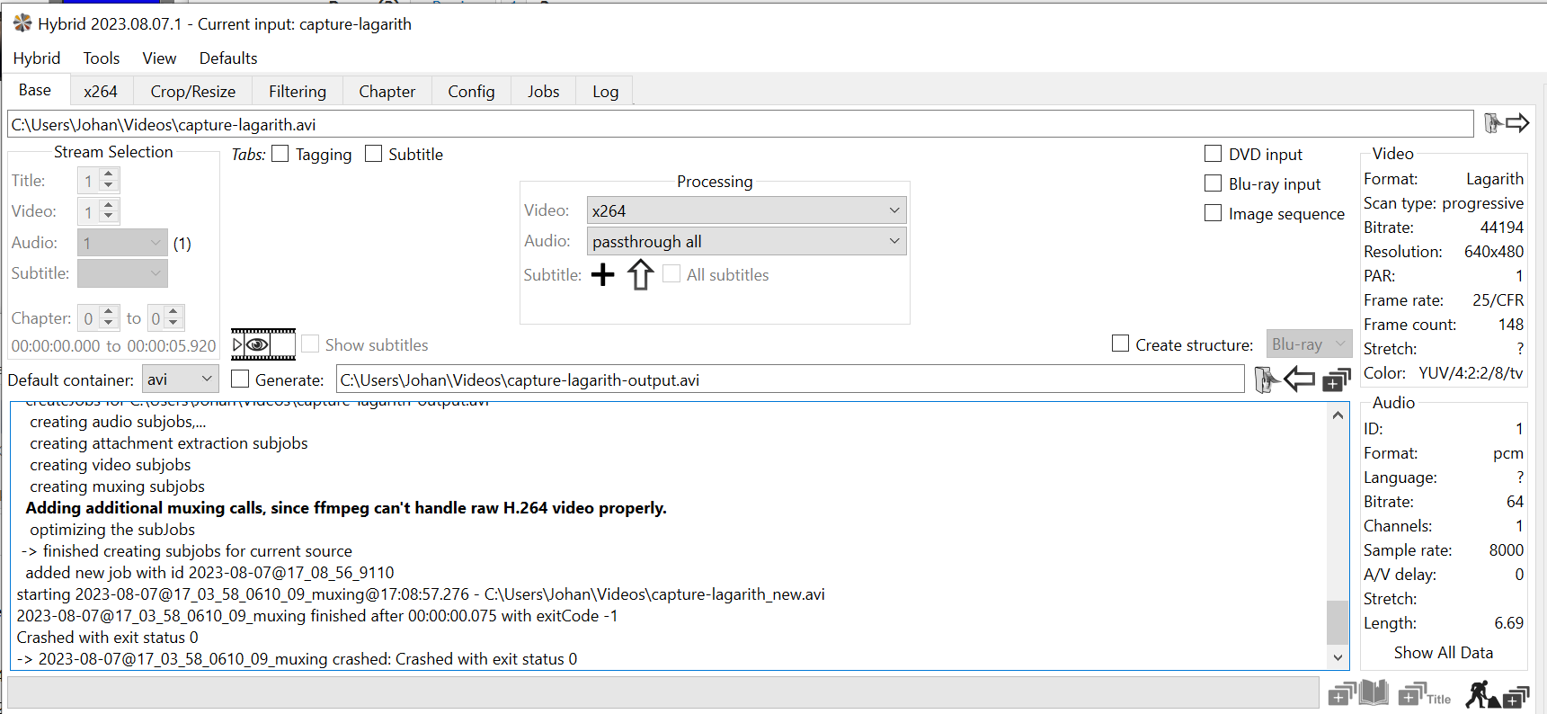Enable the DVD input checkbox

point(1213,154)
